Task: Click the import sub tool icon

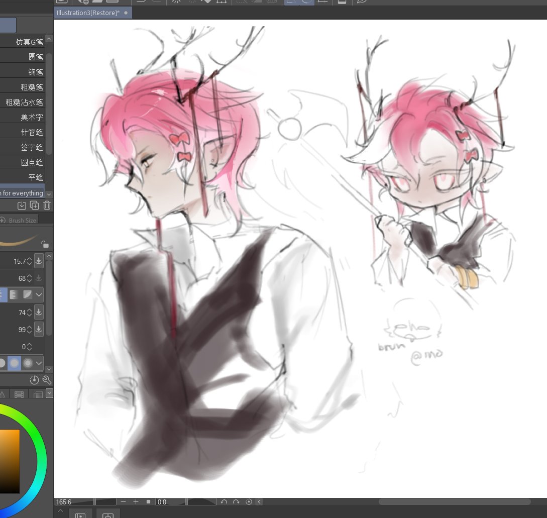Action: 22,205
